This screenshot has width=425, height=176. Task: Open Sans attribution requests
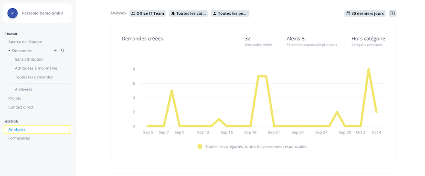tap(29, 59)
